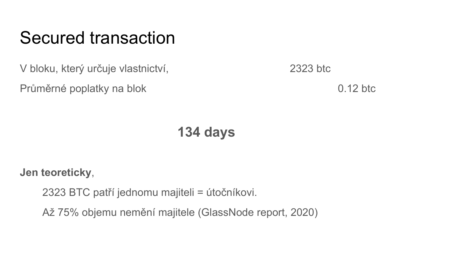
Task: Click the bold "Jen teoreticky" text
Action: (x=55, y=172)
